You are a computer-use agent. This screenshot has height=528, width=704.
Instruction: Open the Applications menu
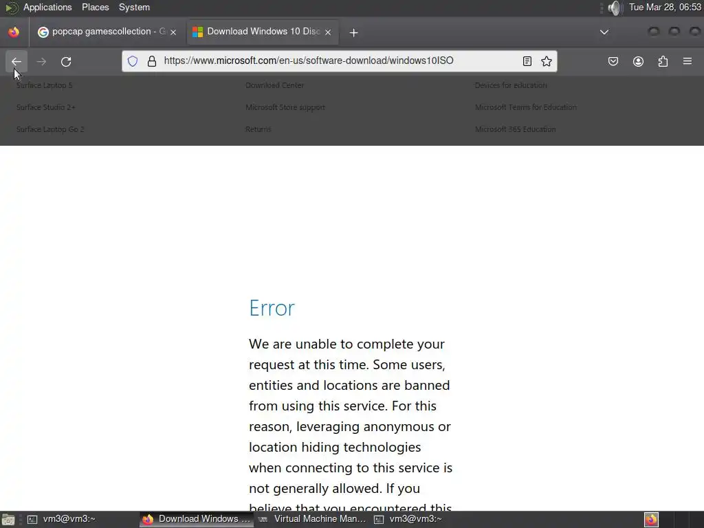tap(47, 7)
